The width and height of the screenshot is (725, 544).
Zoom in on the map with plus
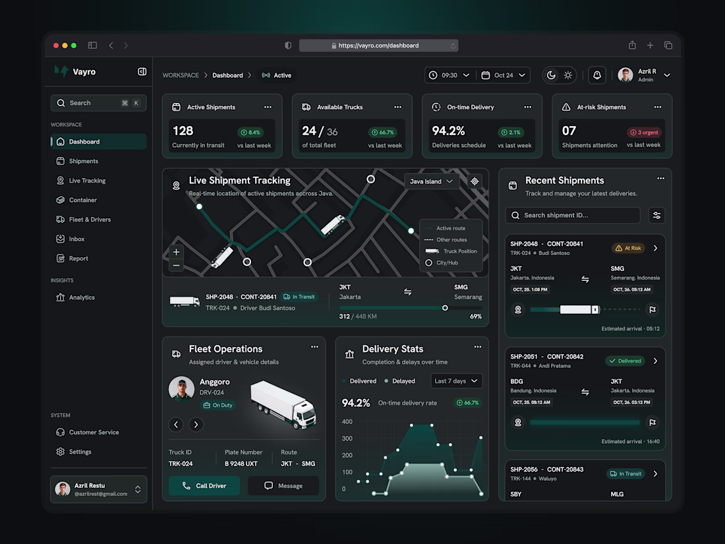point(176,252)
